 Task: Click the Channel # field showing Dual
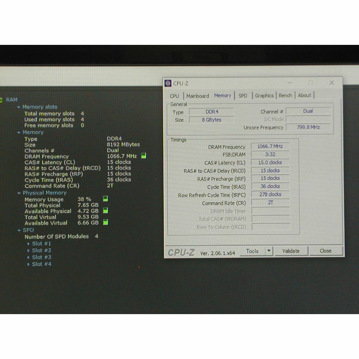tap(308, 111)
